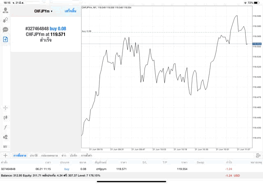Tap the เสร็จสิ้น done button
This screenshot has width=263, height=184.
point(70,11)
